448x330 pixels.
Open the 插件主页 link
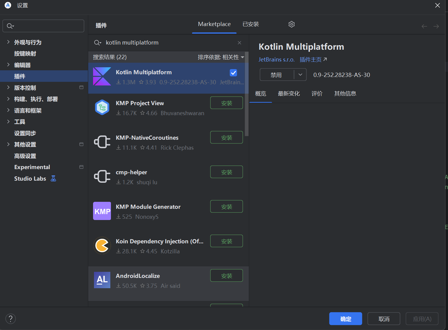coord(311,59)
